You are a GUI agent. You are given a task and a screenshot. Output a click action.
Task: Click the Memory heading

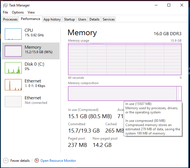click(x=82, y=33)
